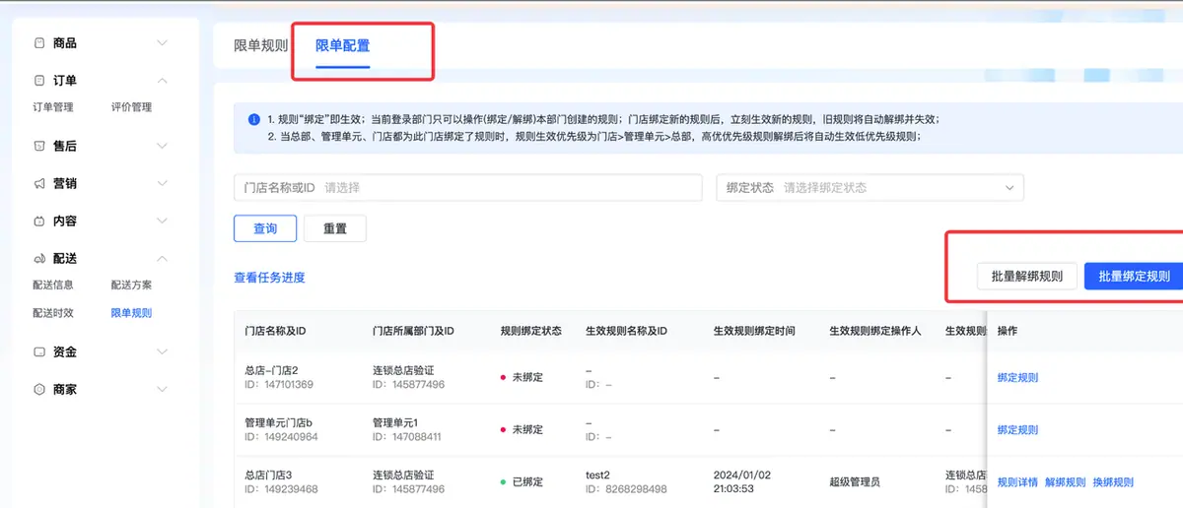Image resolution: width=1183 pixels, height=508 pixels.
Task: Click the 内容 sidebar icon
Action: [x=39, y=221]
